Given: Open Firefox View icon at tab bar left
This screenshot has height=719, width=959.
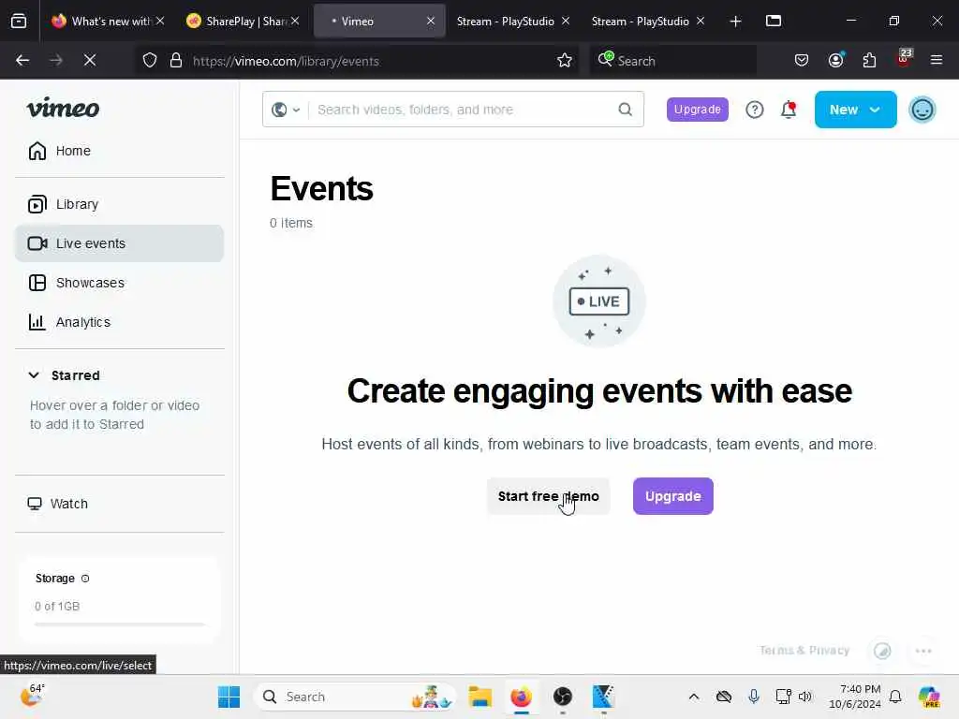Looking at the screenshot, I should (x=19, y=22).
